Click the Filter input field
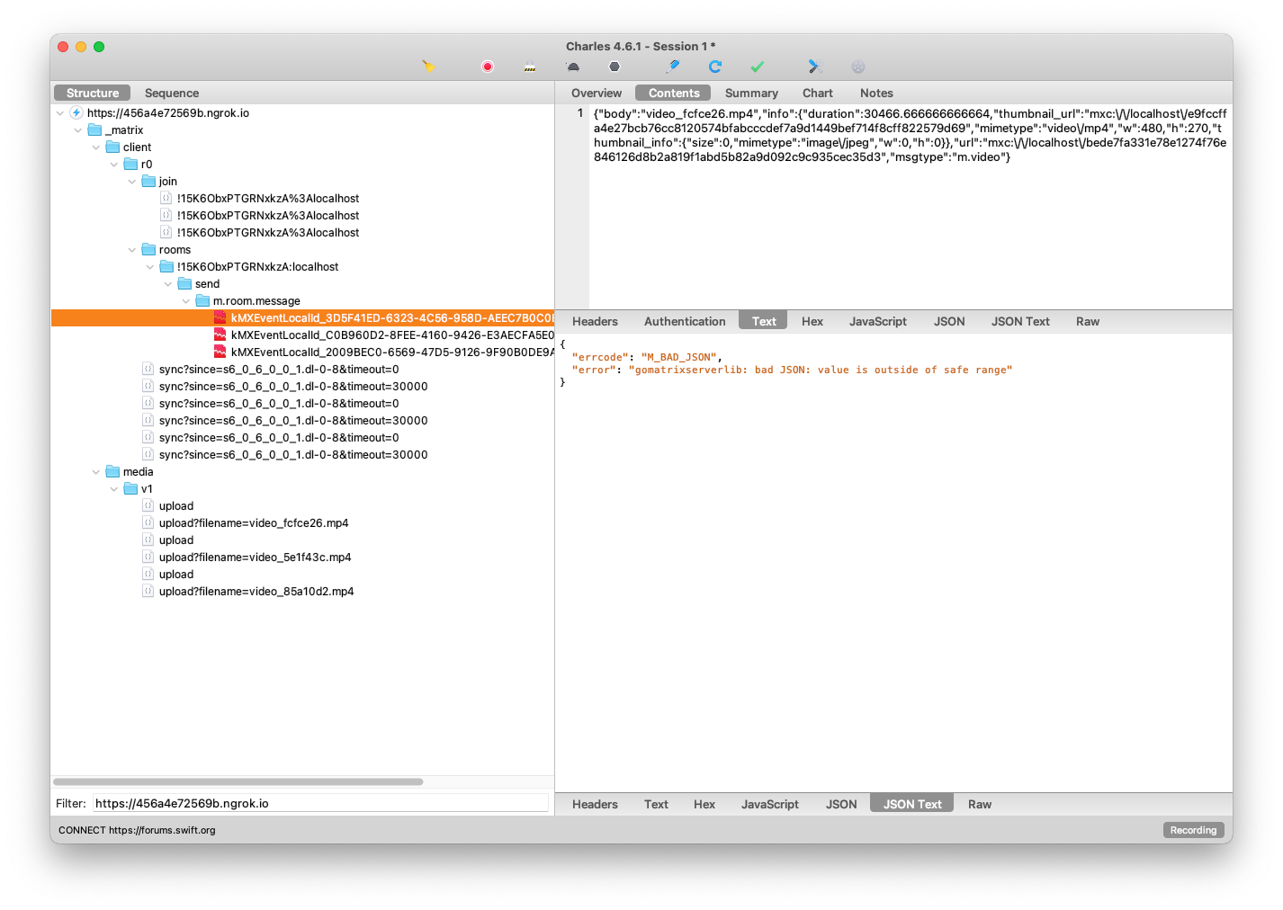 (319, 802)
